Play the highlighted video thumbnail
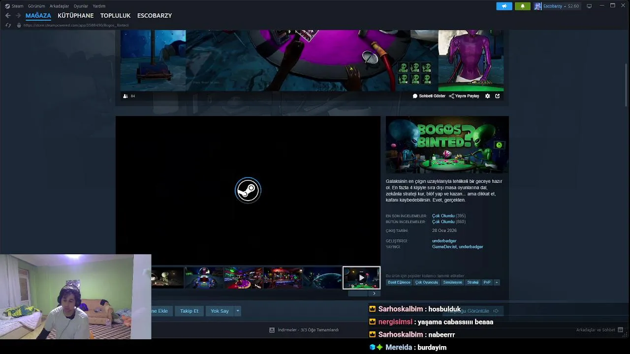 pyautogui.click(x=361, y=278)
